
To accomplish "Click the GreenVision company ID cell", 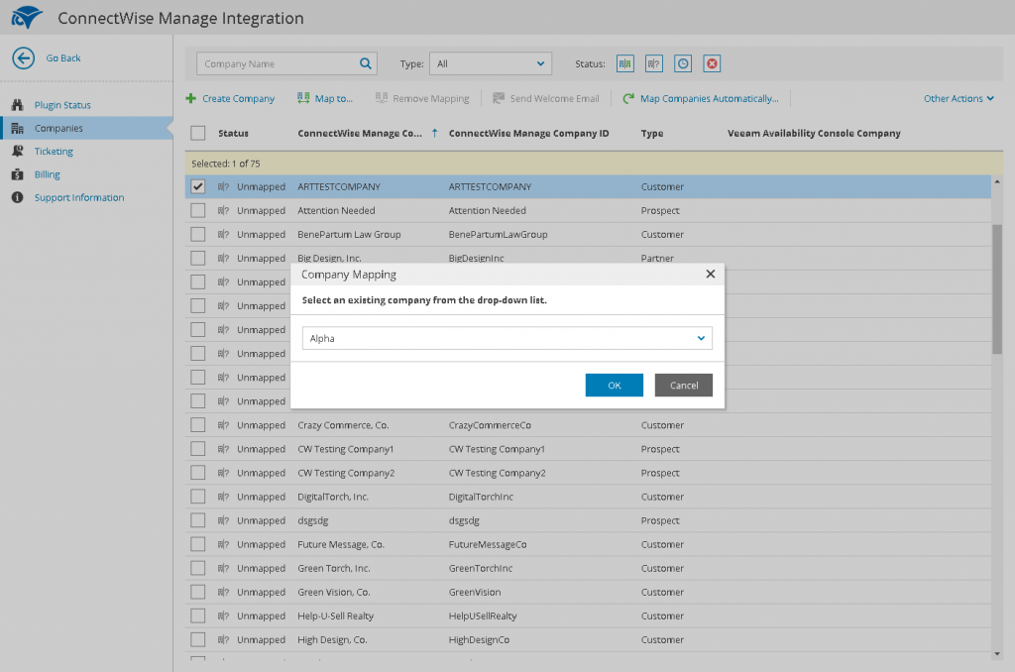I will click(475, 592).
